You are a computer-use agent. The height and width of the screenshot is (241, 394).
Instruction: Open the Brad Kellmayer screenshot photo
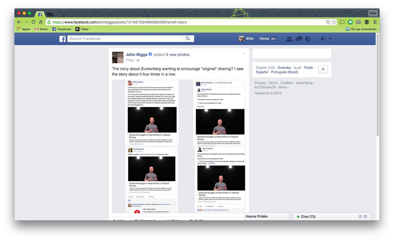click(212, 113)
